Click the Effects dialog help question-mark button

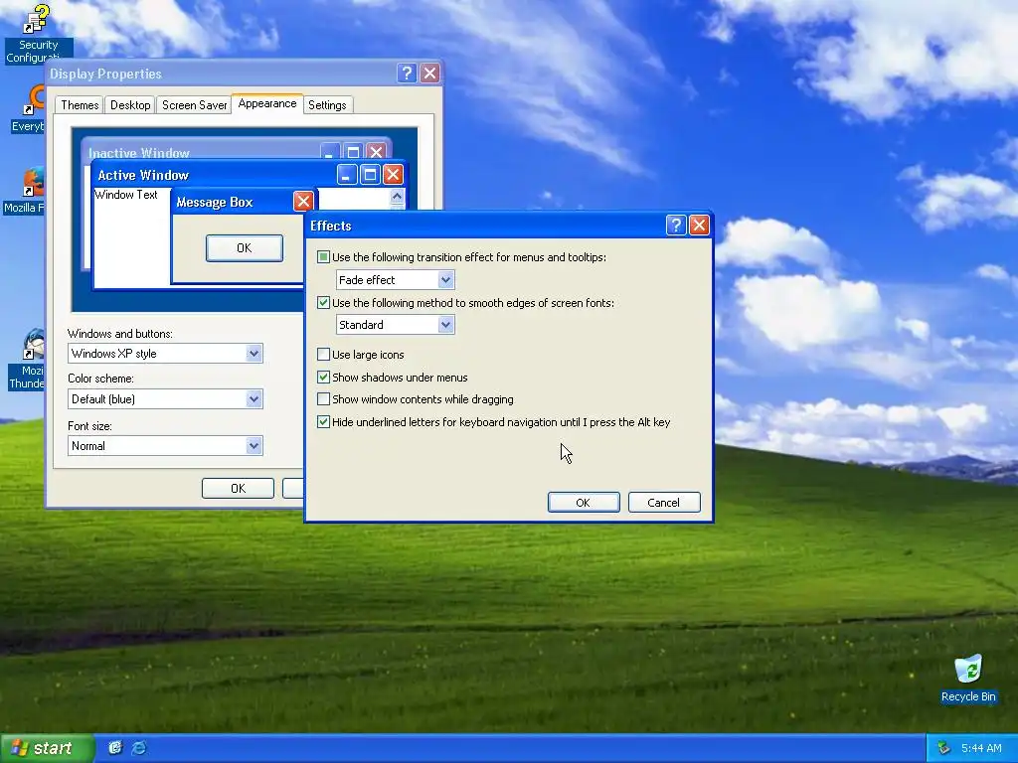[676, 226]
